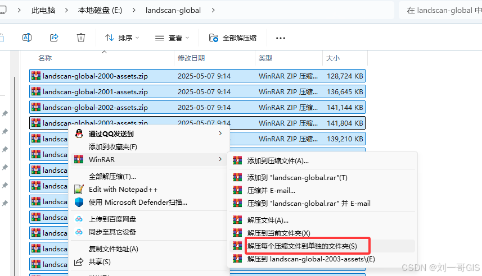
Task: Click the Baidu Netdisk icon beside 上传到百度网盘
Action: [79, 219]
